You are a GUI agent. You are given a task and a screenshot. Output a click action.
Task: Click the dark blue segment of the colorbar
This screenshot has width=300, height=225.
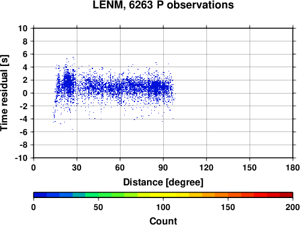[40, 195]
